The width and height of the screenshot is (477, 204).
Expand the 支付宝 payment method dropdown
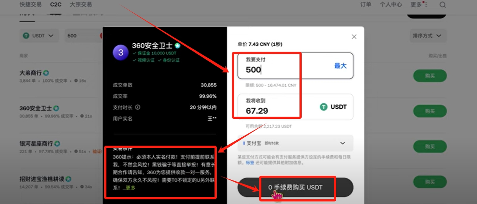click(x=295, y=143)
